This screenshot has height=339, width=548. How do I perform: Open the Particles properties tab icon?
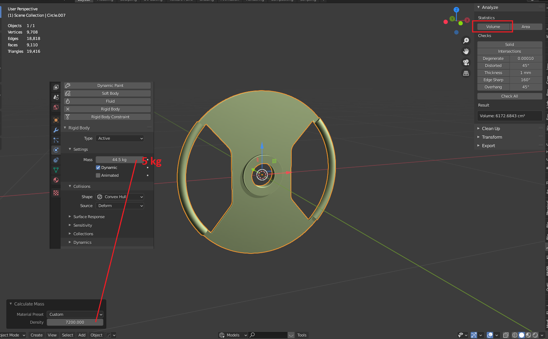(56, 140)
